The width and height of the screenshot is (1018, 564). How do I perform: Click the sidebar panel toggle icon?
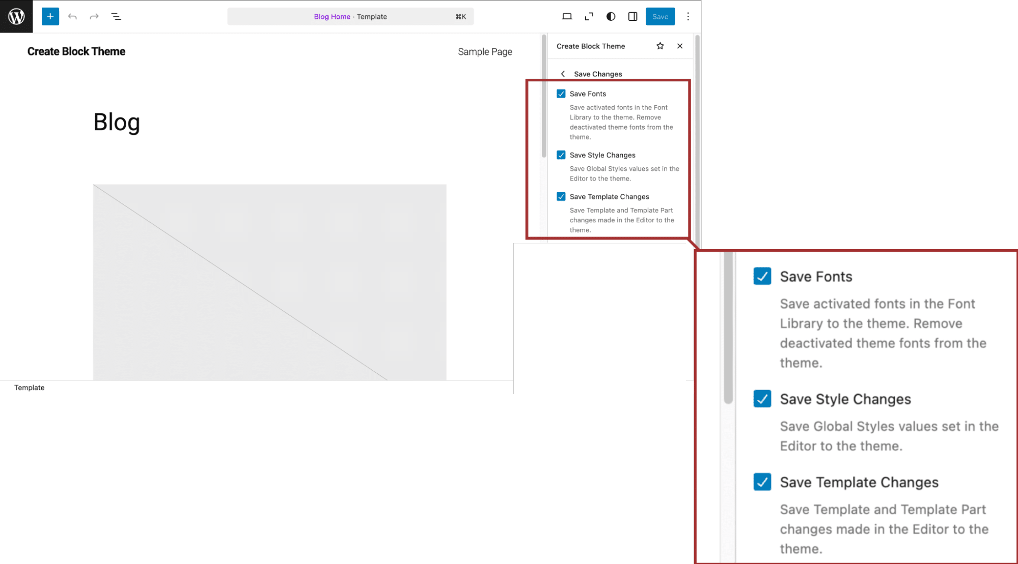click(633, 16)
